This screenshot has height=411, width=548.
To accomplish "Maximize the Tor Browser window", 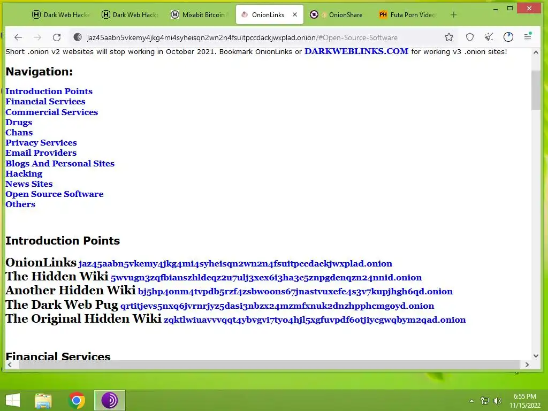I will 510,9.
